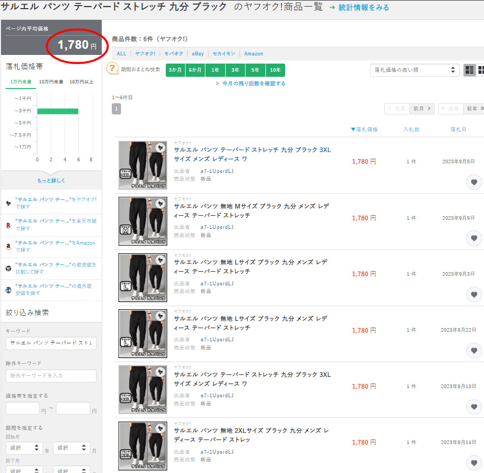Toggle heart favorite on 2023年9月13日 listing
Image resolution: width=484 pixels, height=473 pixels.
474,406
